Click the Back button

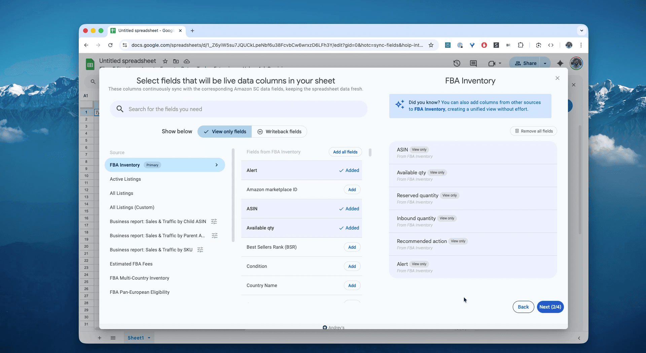click(x=523, y=307)
